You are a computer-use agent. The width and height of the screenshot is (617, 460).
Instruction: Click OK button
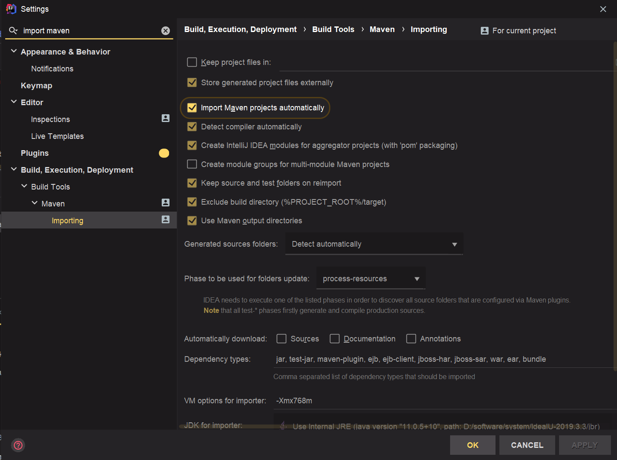tap(473, 445)
